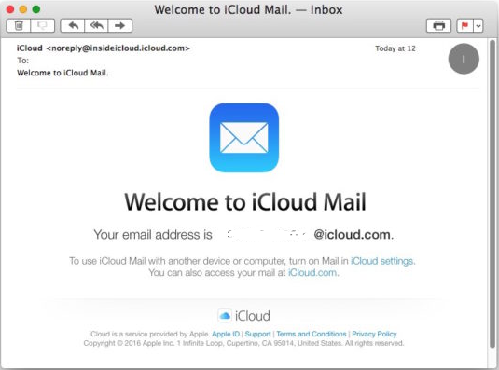This screenshot has height=370, width=499.
Task: Minimize the window with yellow button
Action: point(23,9)
